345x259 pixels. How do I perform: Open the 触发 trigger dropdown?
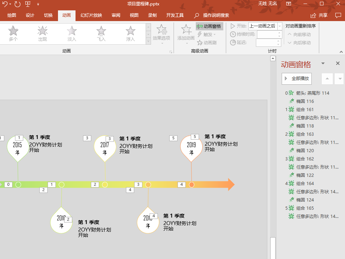pyautogui.click(x=208, y=34)
